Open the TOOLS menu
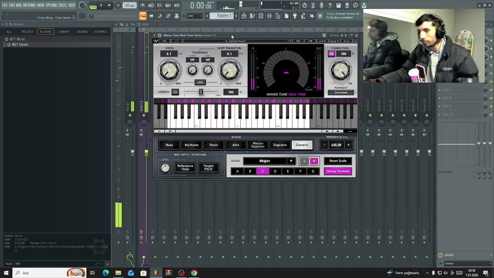 tap(63, 5)
